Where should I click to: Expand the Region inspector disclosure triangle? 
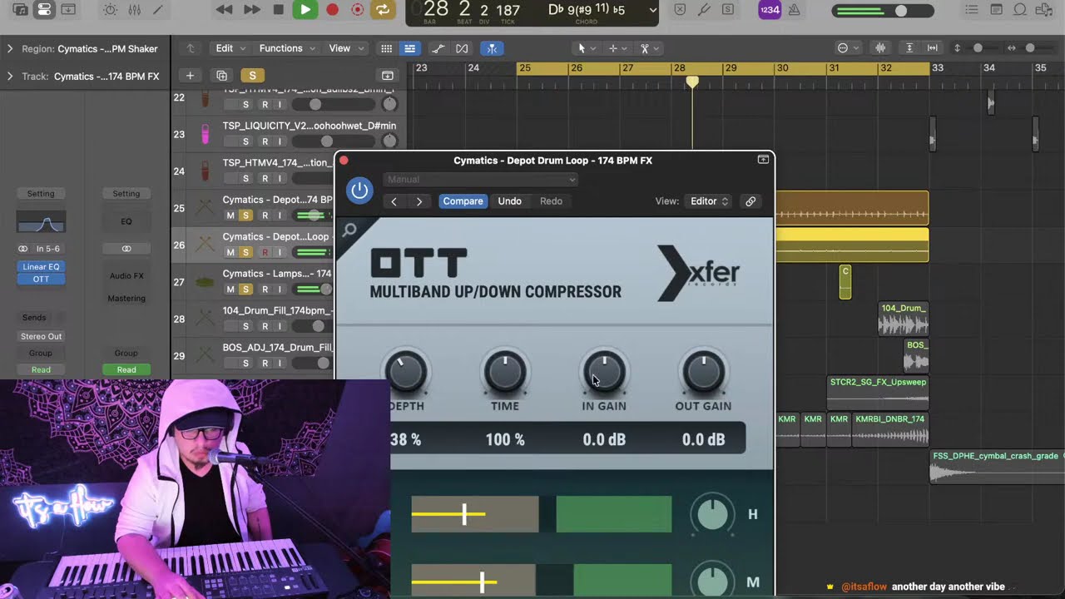click(10, 49)
